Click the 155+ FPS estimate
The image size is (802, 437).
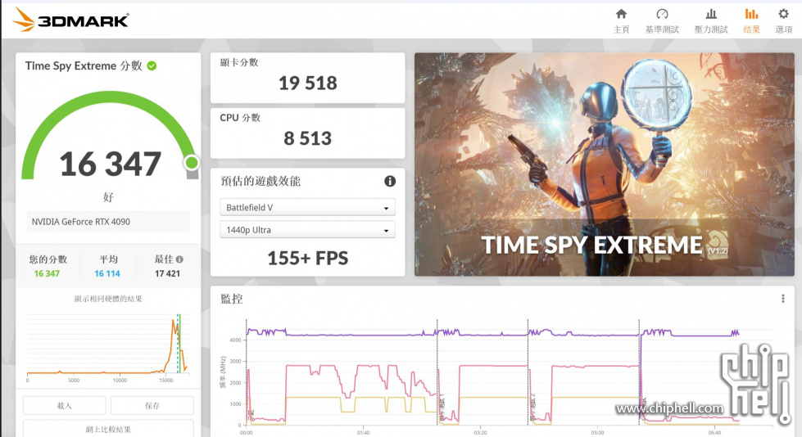tap(307, 258)
